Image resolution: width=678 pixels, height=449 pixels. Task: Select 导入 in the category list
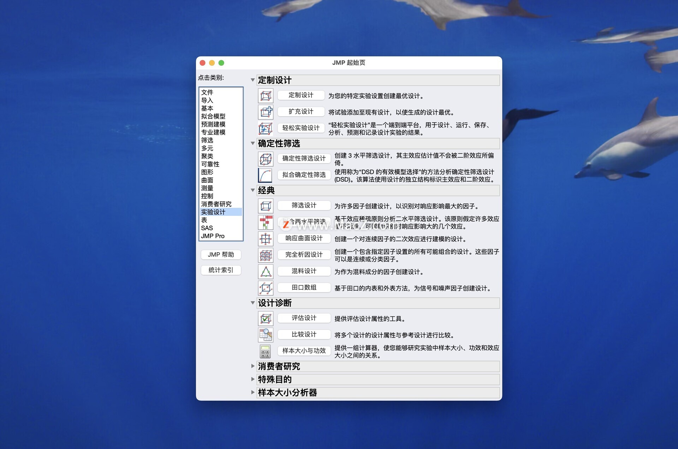pyautogui.click(x=221, y=101)
